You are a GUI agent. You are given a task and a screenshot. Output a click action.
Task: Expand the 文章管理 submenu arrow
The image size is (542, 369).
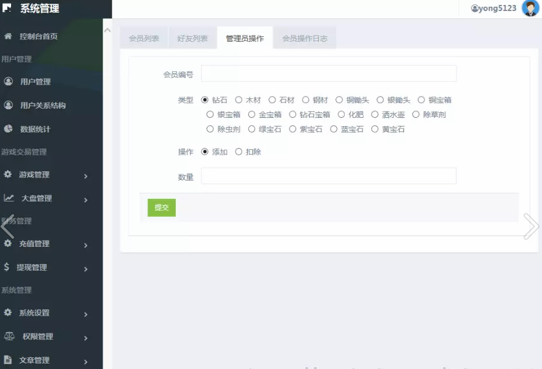(x=86, y=362)
